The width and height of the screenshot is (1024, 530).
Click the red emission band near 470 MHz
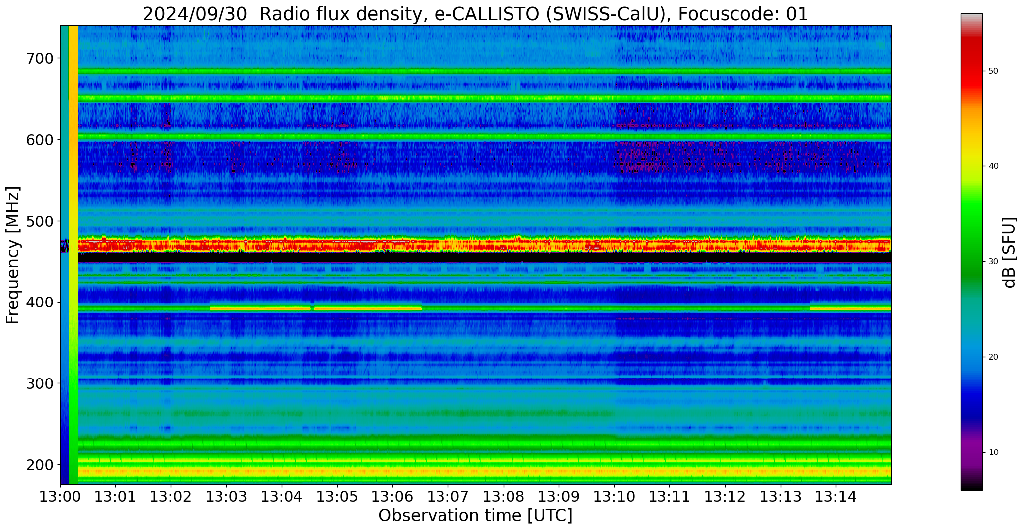(x=484, y=245)
